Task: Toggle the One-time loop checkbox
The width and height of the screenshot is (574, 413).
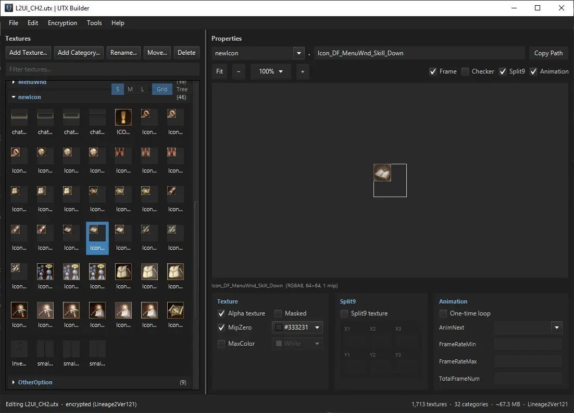Action: tap(443, 313)
